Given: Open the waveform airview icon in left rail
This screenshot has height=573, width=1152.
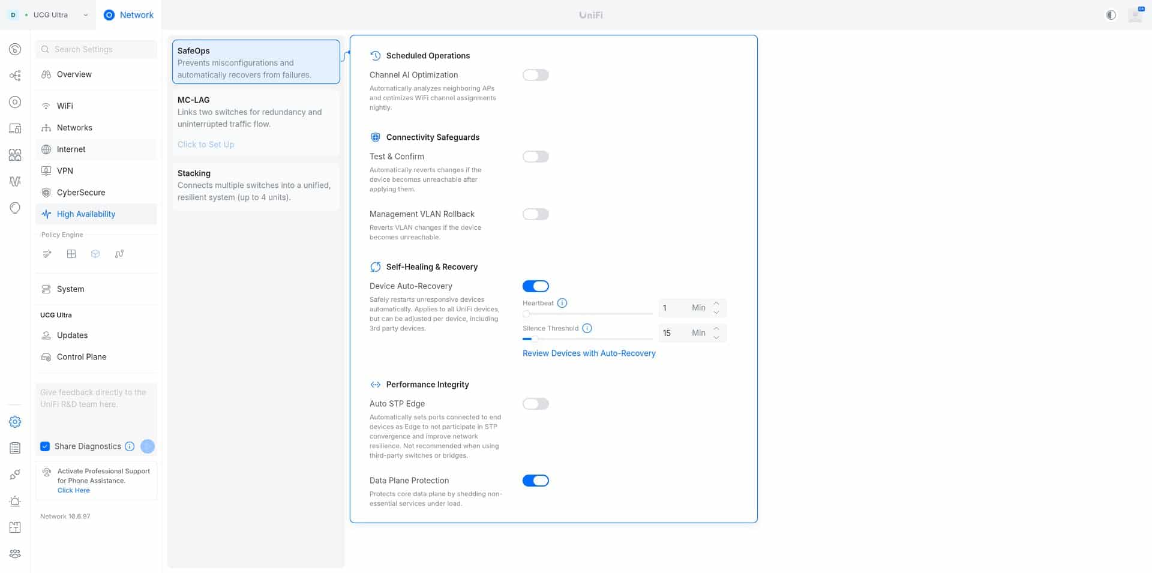Looking at the screenshot, I should (x=15, y=181).
